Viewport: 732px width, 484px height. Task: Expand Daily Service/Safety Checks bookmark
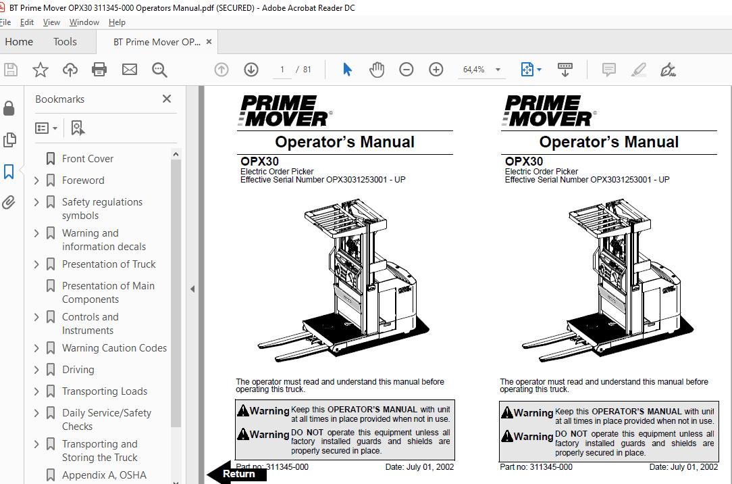[36, 413]
